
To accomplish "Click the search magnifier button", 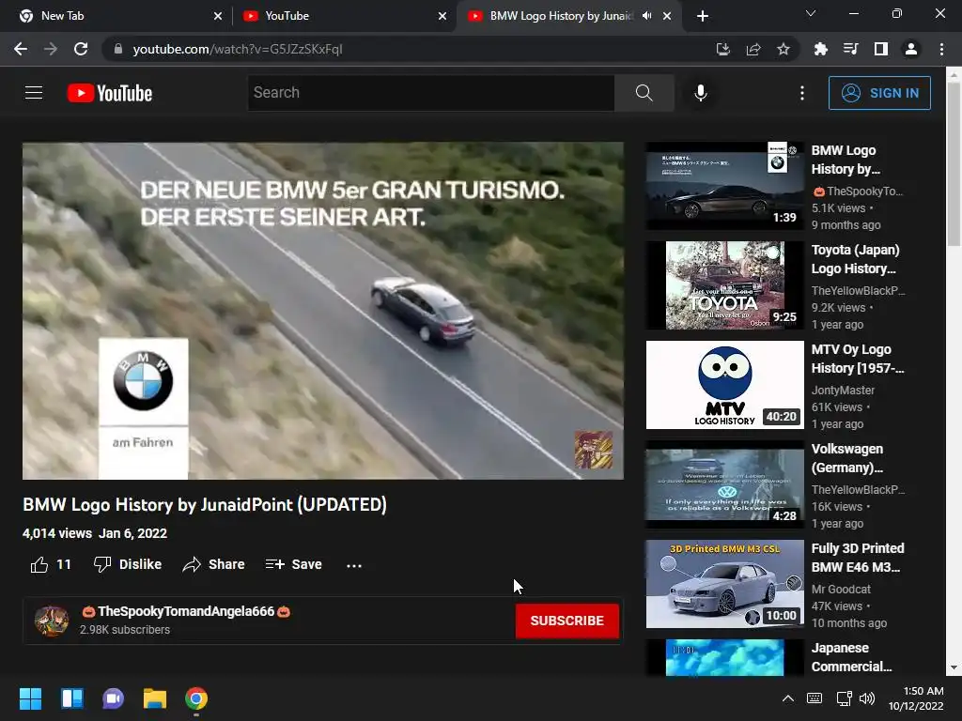I will [644, 93].
